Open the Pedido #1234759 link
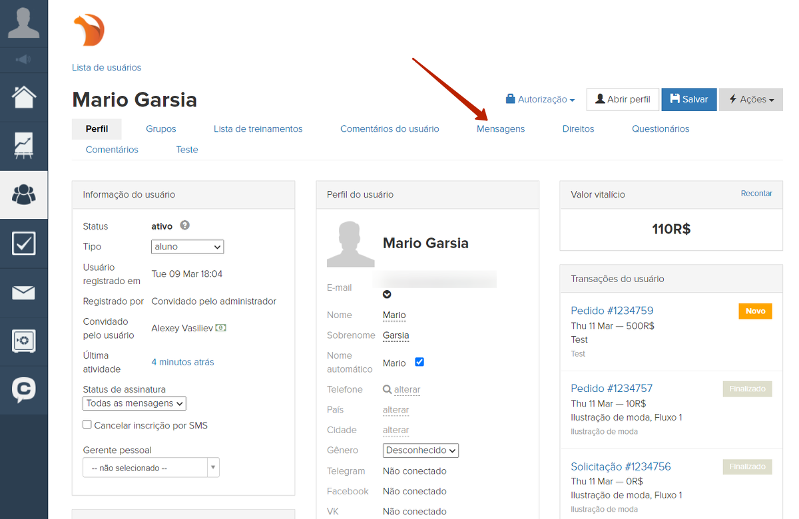The height and width of the screenshot is (519, 799). coord(612,311)
